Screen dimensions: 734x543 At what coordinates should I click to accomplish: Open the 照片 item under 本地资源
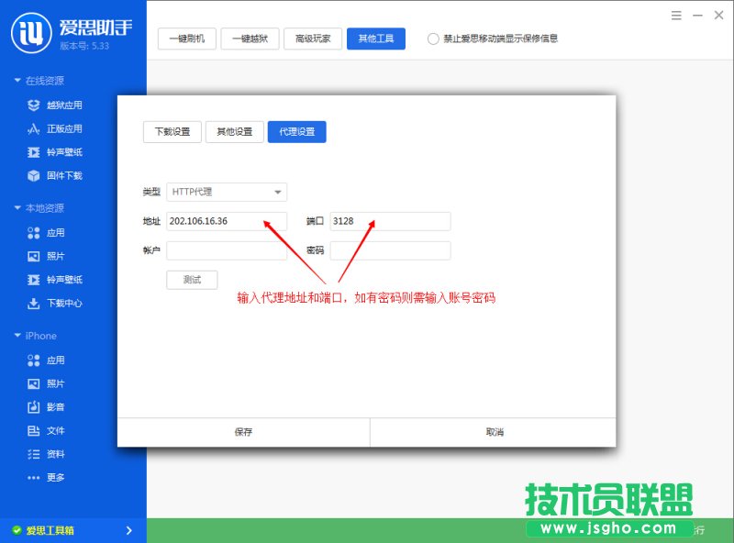pyautogui.click(x=57, y=256)
